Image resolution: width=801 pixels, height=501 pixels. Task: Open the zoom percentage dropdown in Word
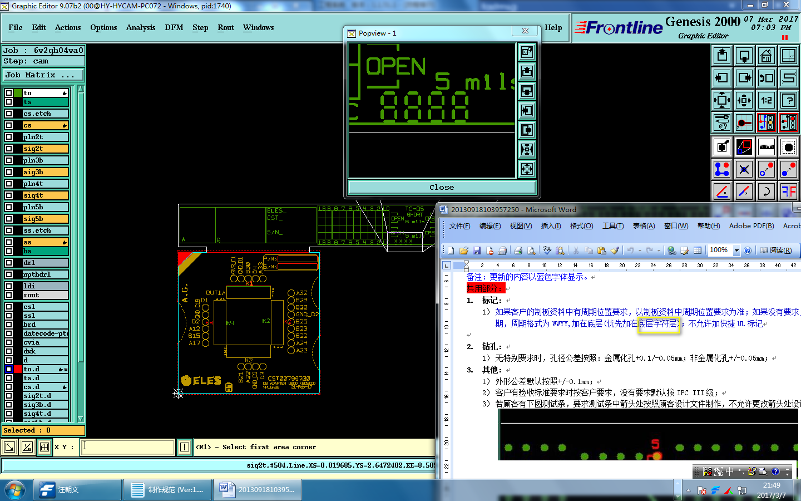click(x=736, y=250)
